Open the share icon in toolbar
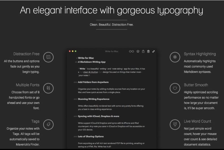The height and width of the screenshot is (150, 224). [143, 51]
